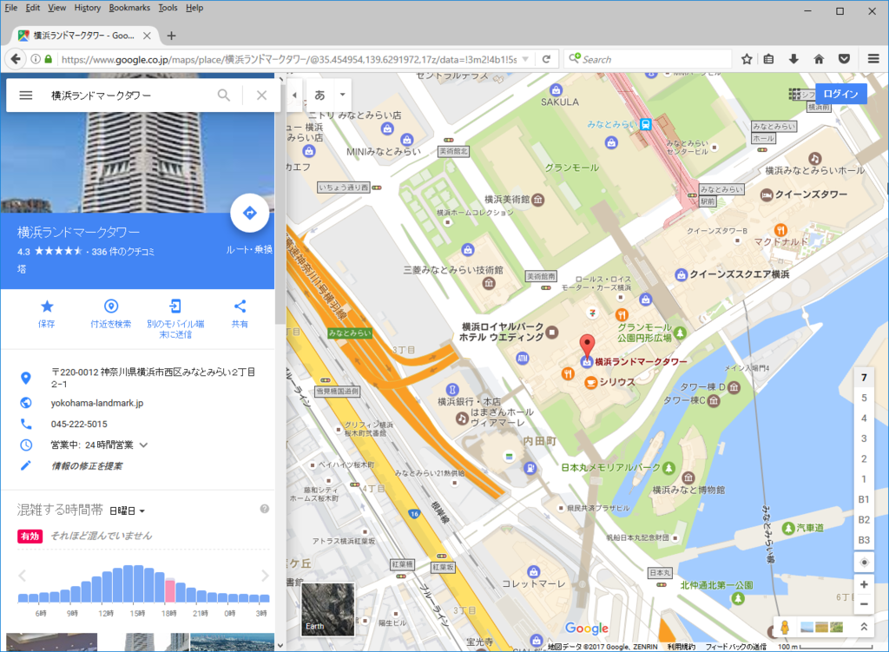Select floor B2 in level picker
Screen dimensions: 889x652
[x=864, y=520]
